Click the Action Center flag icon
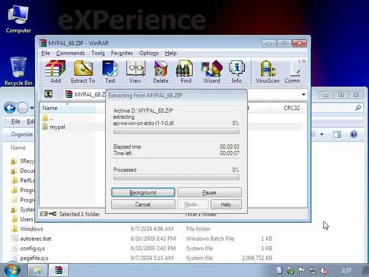The image size is (369, 277). (x=302, y=271)
